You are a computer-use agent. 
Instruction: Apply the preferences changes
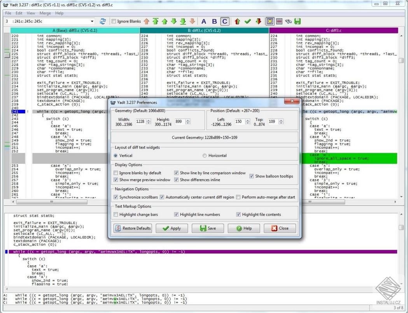pyautogui.click(x=172, y=228)
